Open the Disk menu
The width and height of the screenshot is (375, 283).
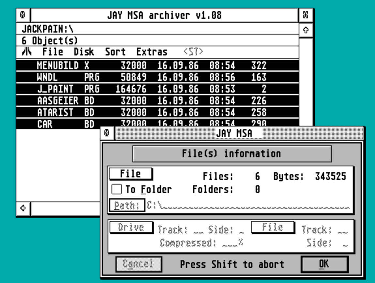[x=84, y=52]
